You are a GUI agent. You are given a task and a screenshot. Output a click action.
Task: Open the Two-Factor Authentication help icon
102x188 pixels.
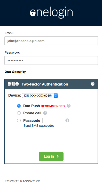92,84
